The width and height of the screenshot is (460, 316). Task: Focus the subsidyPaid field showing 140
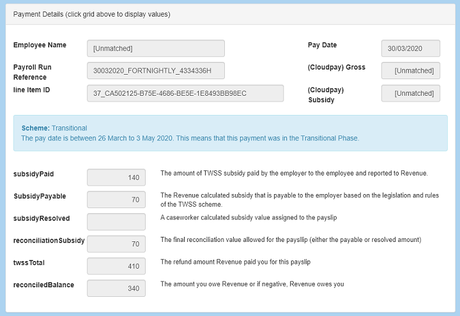click(116, 178)
